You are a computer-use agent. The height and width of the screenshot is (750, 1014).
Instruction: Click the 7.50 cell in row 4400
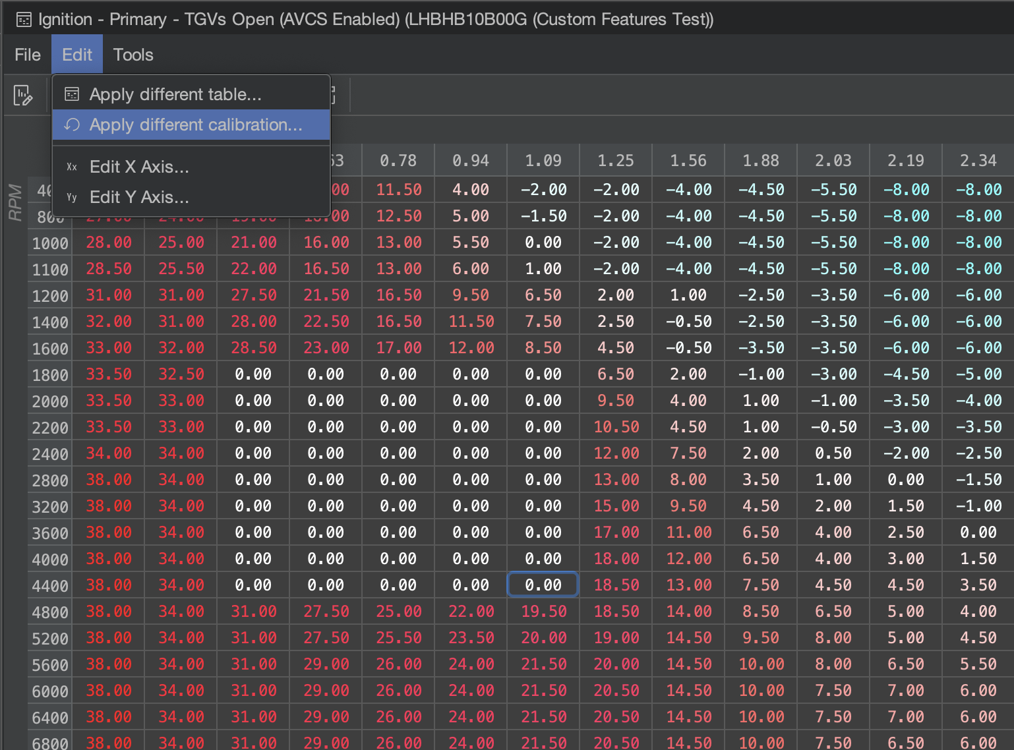(761, 585)
